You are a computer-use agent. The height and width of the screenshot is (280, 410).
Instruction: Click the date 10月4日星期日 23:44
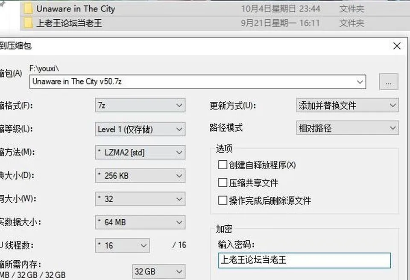click(x=281, y=9)
